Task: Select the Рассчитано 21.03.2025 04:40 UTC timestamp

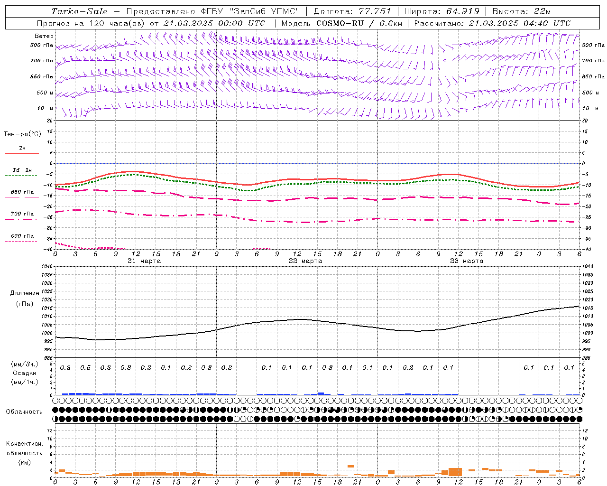Action: [492, 23]
